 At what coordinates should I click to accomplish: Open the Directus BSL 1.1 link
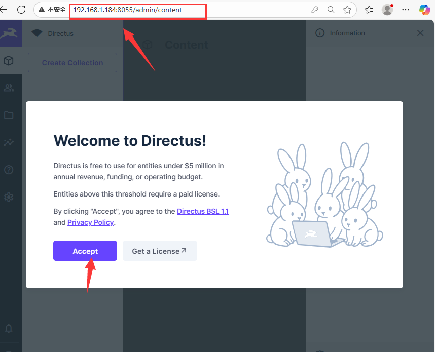pyautogui.click(x=203, y=211)
